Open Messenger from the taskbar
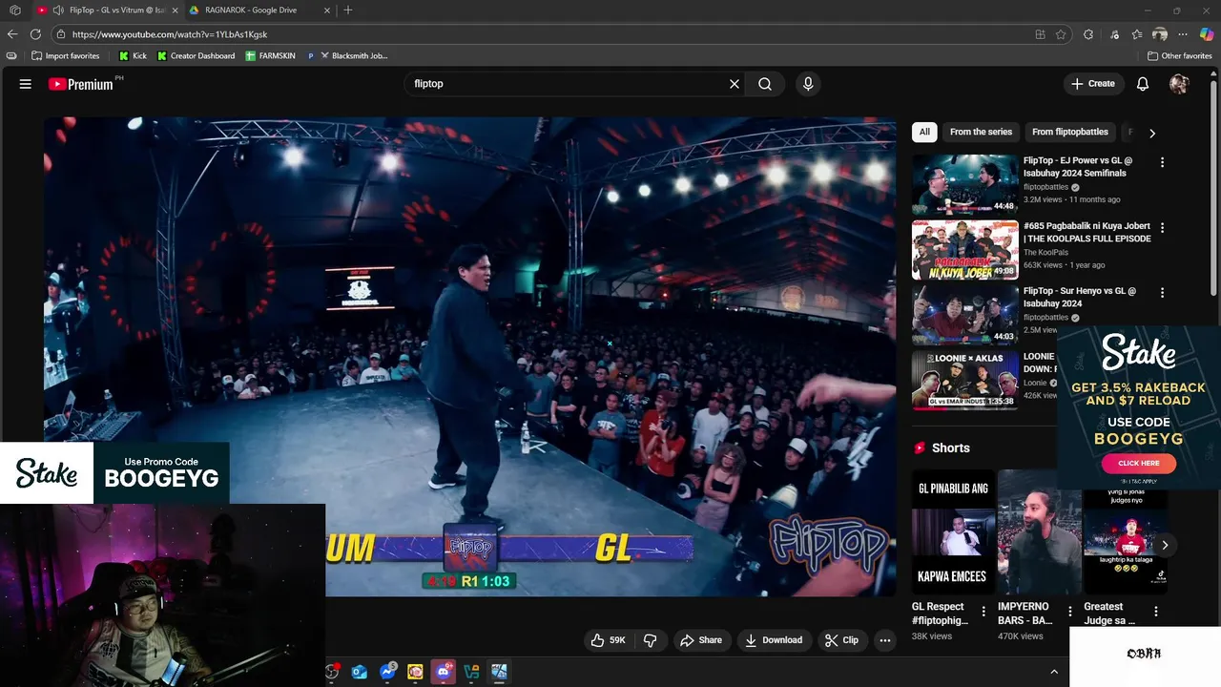The image size is (1221, 687). tap(387, 672)
